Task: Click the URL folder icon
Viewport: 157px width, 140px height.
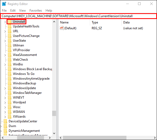Action: [9, 31]
